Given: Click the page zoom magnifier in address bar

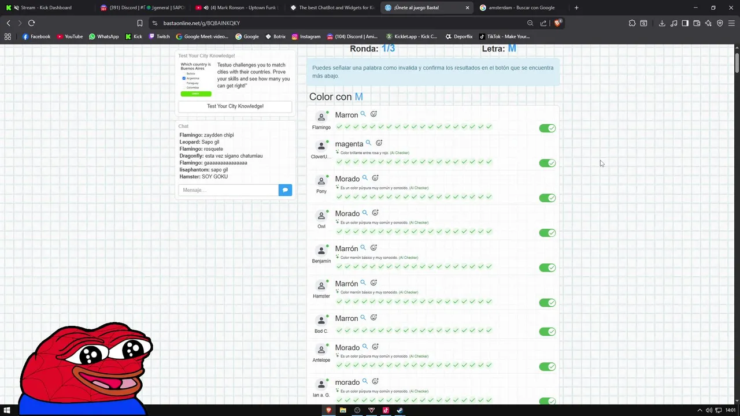Looking at the screenshot, I should 530,23.
